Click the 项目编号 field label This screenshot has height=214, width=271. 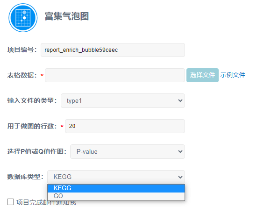(22, 50)
